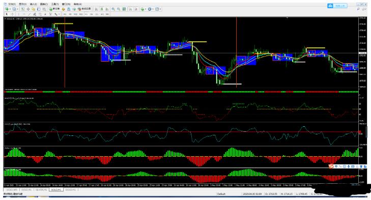Click the blue cloud upload button

(x=337, y=6)
